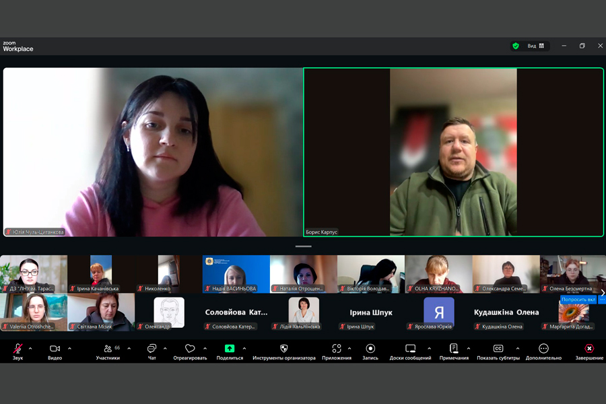The height and width of the screenshot is (404, 606).
Task: Open reactions with Отреагировать heart icon
Action: 190,351
